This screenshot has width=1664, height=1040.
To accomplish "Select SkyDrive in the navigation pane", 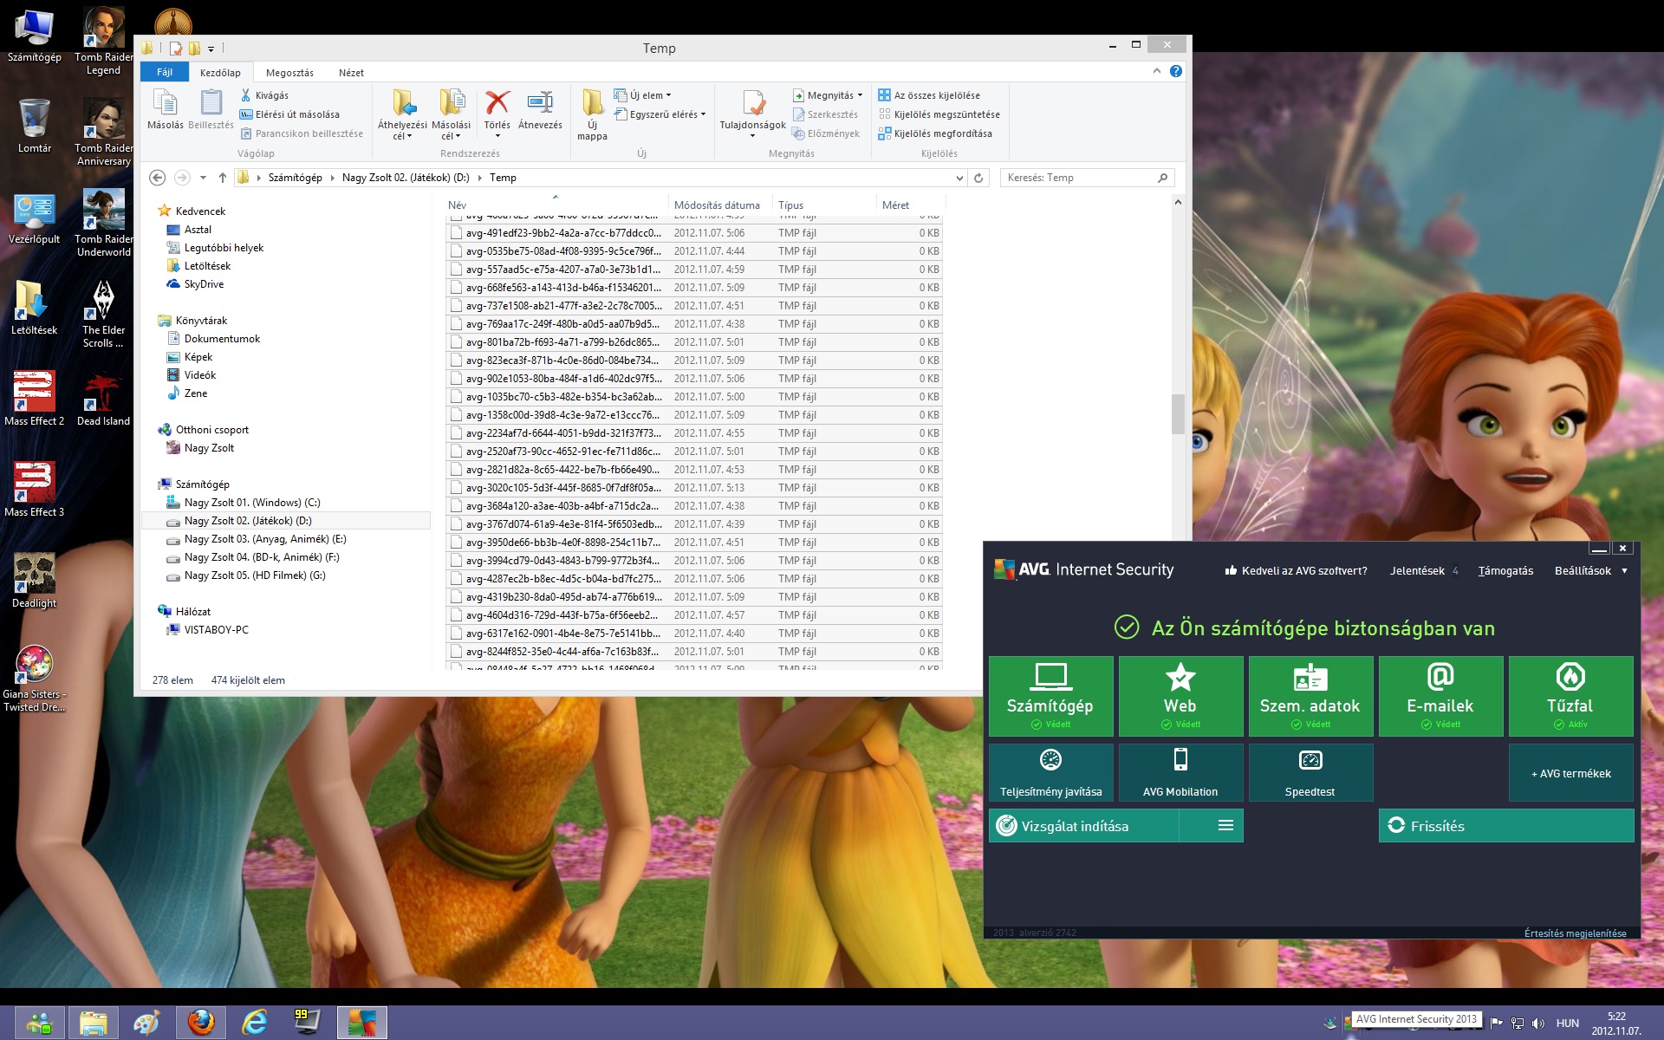I will pos(204,284).
